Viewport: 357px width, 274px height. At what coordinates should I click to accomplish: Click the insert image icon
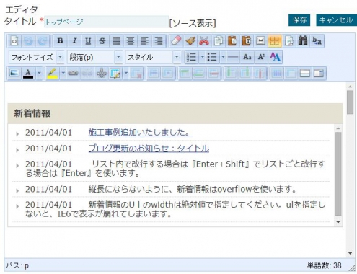pos(14,73)
